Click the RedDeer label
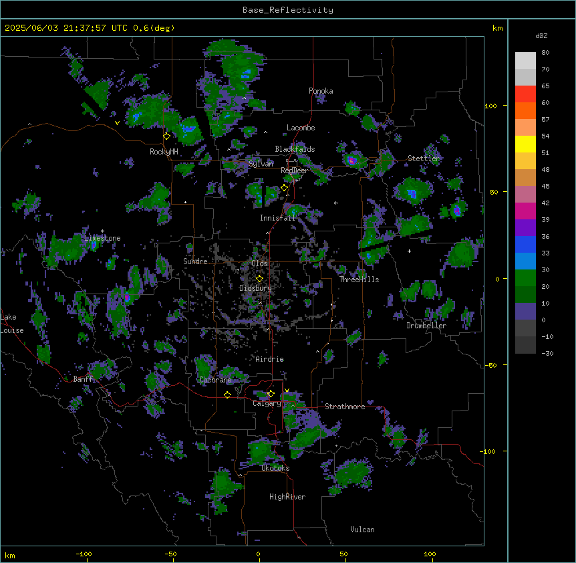 [x=294, y=171]
